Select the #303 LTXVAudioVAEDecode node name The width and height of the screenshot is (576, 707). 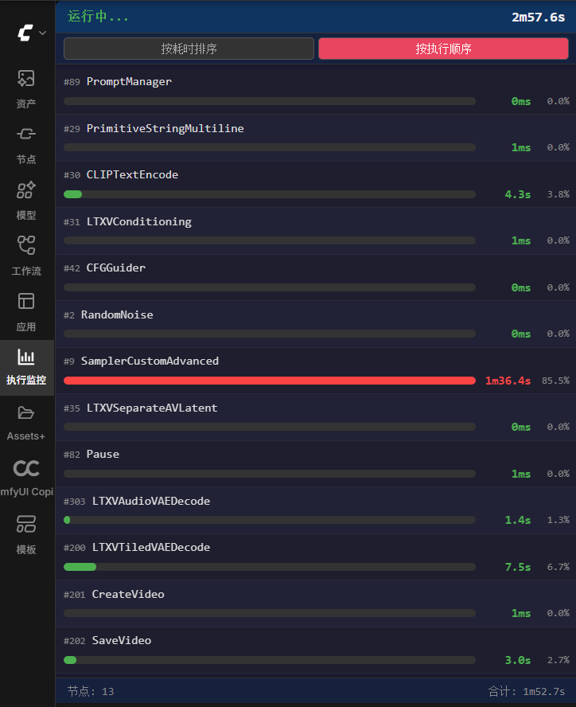click(151, 501)
